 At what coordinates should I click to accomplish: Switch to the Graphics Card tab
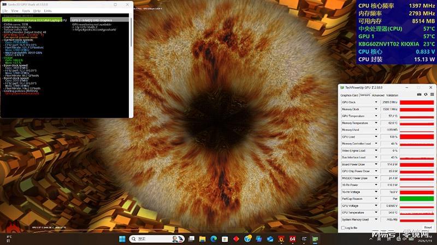(x=349, y=95)
